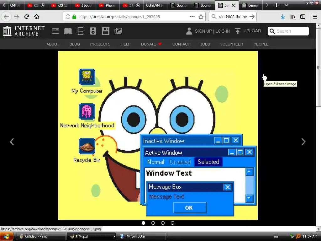
Task: Switch to the I boug YouTube tab
Action: (x=84, y=5)
